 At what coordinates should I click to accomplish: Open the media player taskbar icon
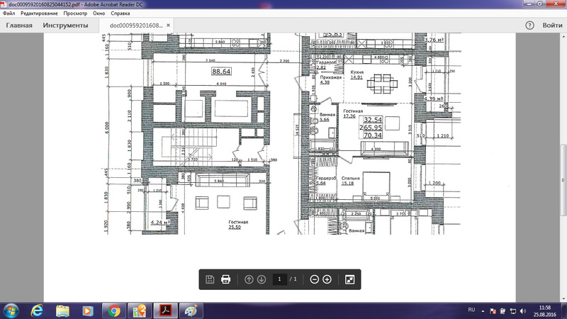point(87,311)
